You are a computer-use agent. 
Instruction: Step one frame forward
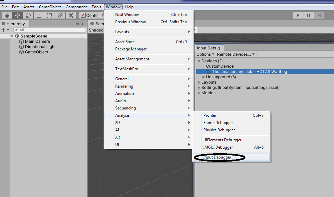(319, 15)
